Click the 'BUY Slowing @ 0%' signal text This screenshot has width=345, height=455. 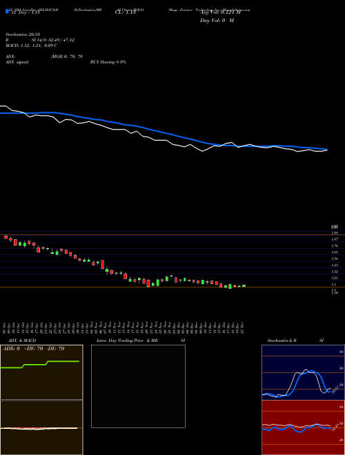click(x=108, y=62)
